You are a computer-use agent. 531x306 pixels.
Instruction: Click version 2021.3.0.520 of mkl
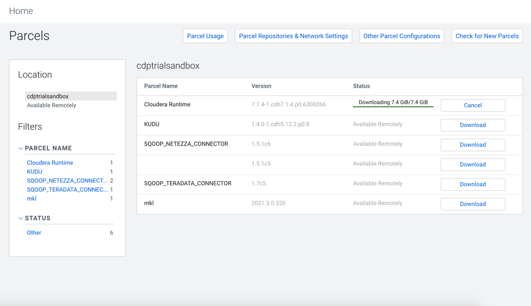point(268,203)
